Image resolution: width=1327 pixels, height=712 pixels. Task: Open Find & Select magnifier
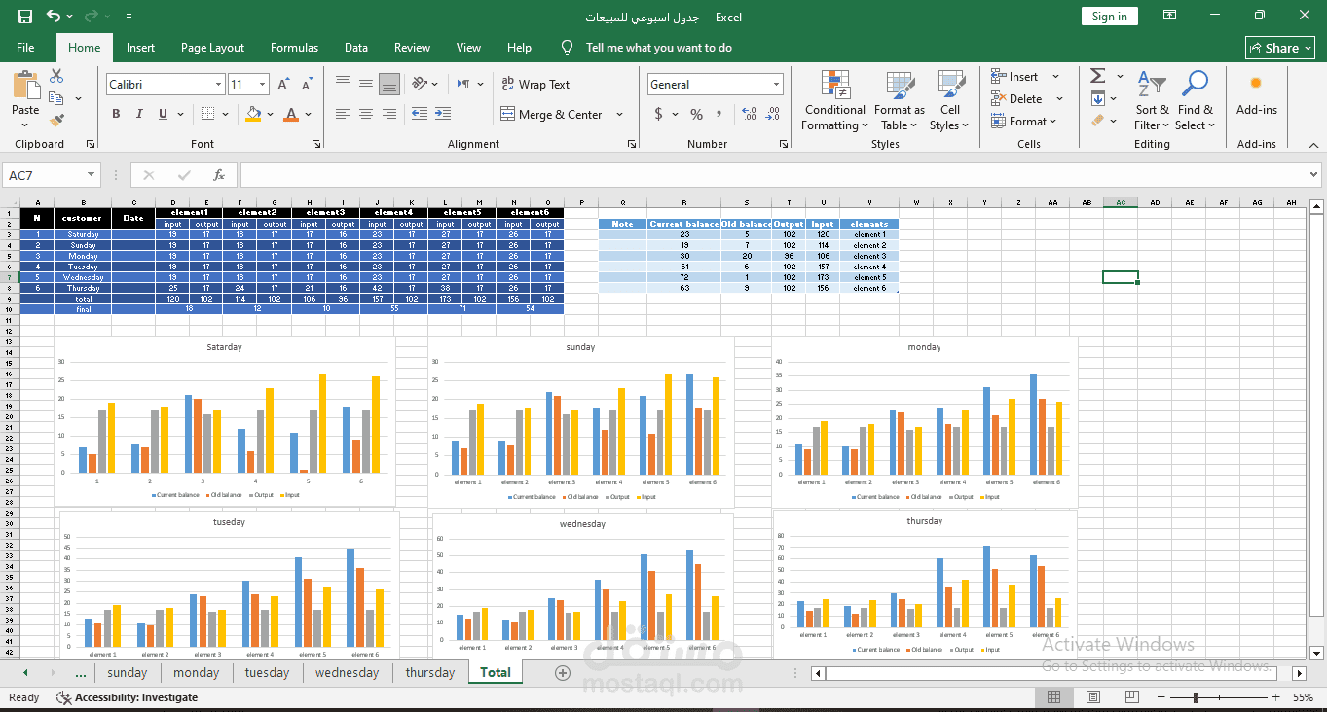click(x=1195, y=100)
